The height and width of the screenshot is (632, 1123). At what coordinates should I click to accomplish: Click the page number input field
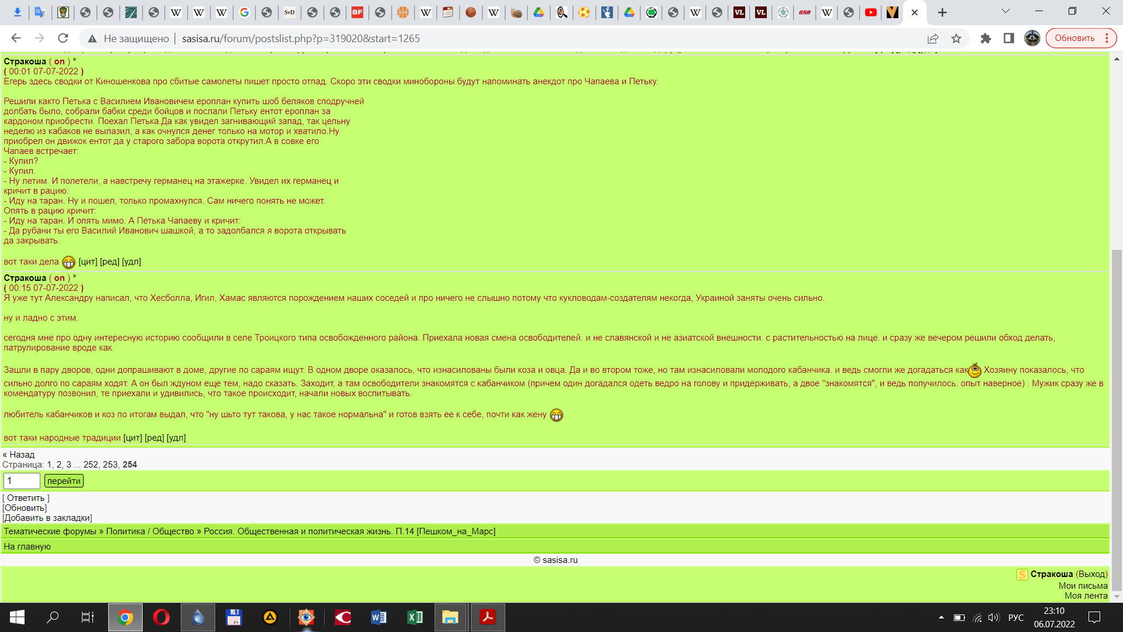pyautogui.click(x=22, y=481)
